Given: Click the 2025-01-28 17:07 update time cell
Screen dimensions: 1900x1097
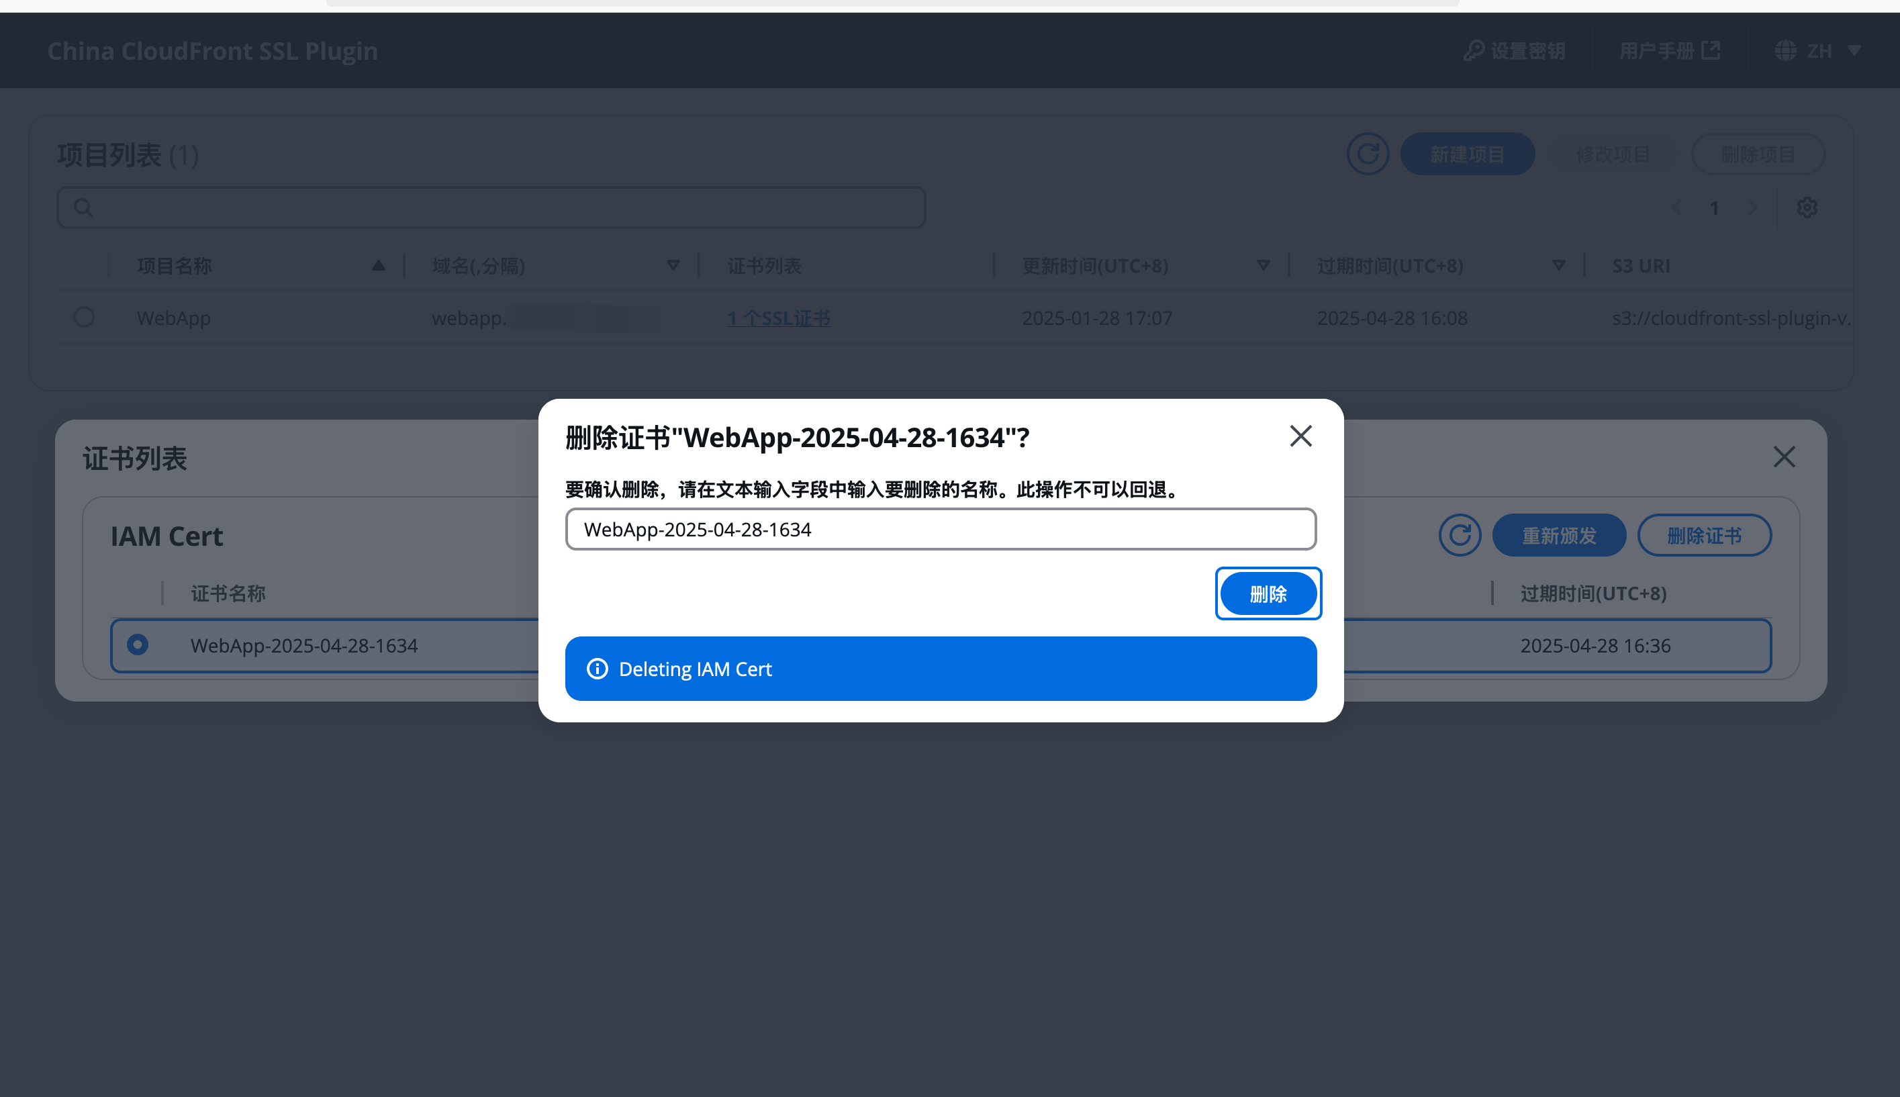Looking at the screenshot, I should (x=1096, y=318).
